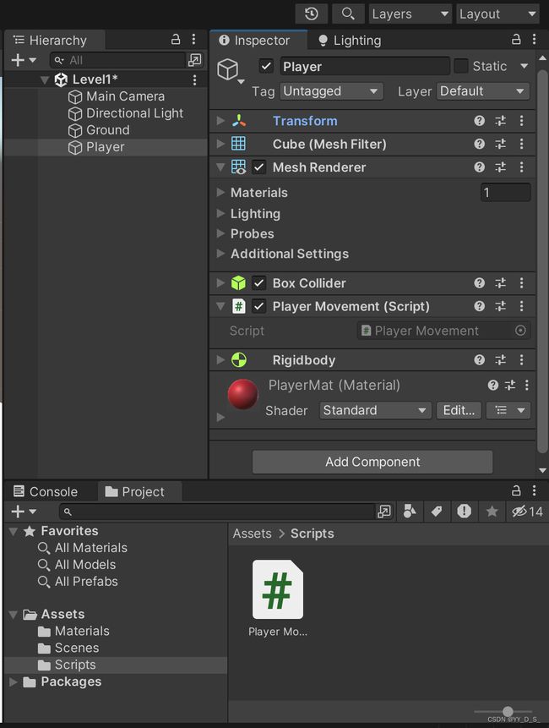Image resolution: width=549 pixels, height=728 pixels.
Task: Click the favorites star icon in Project toolbar
Action: click(492, 512)
